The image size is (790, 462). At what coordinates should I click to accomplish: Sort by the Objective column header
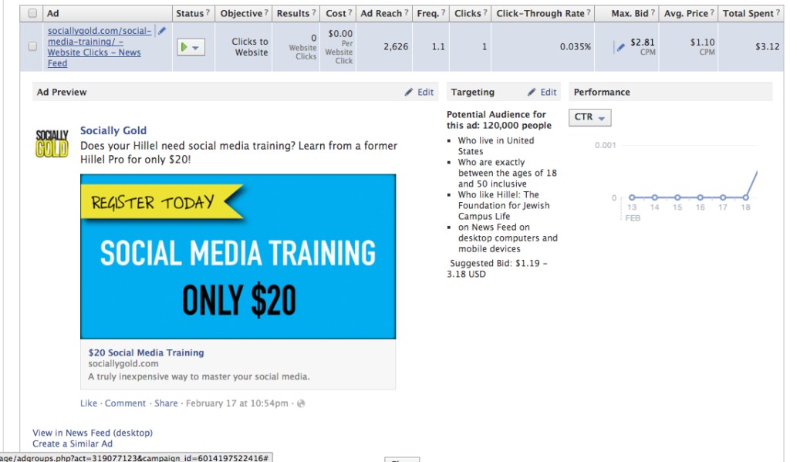[241, 13]
